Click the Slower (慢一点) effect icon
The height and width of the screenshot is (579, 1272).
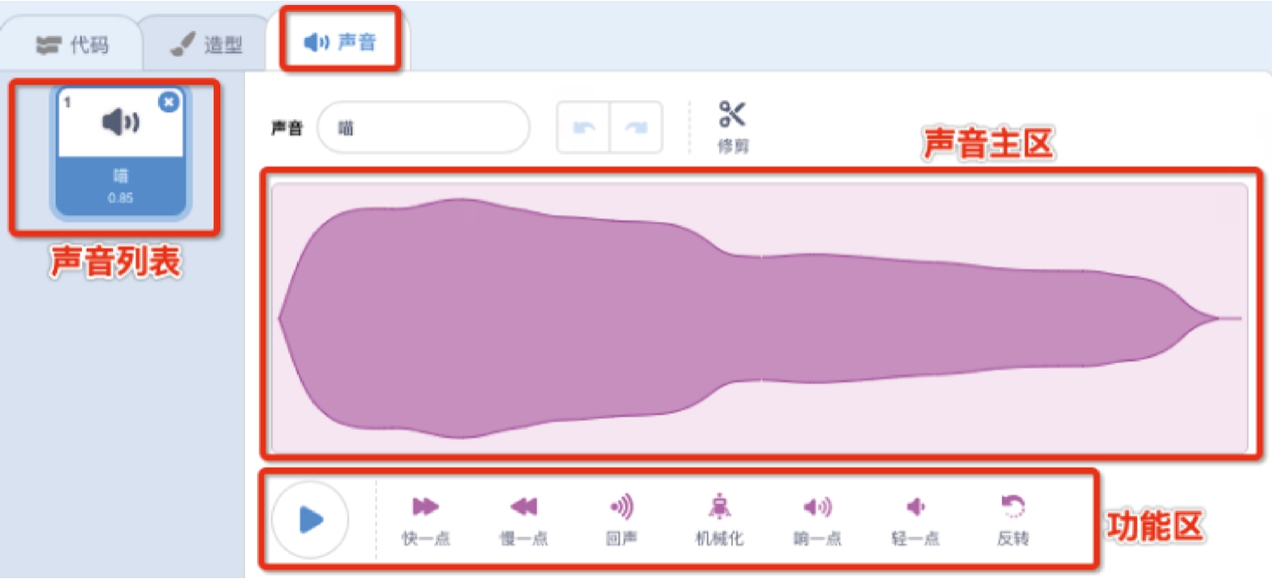pos(523,507)
